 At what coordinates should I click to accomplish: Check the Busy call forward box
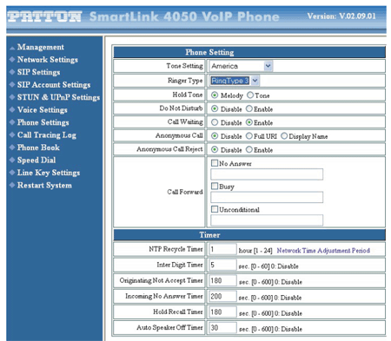tap(215, 186)
